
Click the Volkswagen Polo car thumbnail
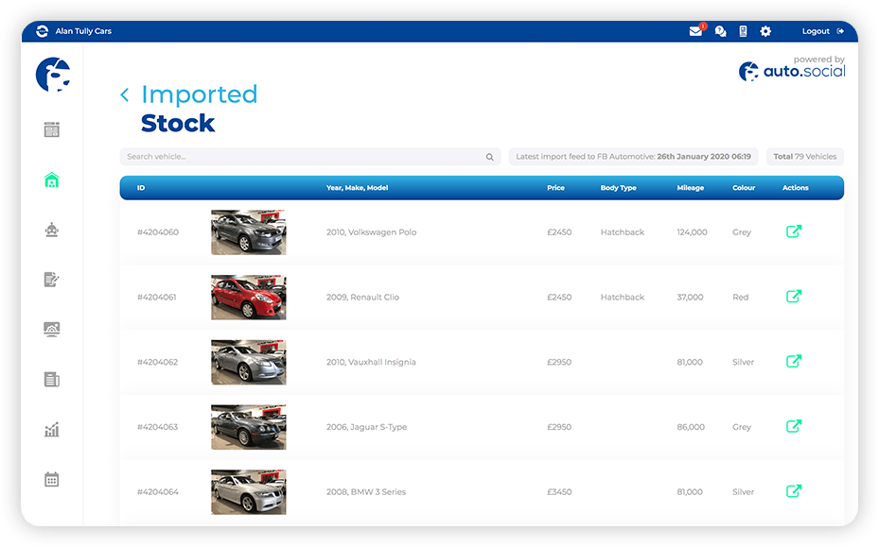click(248, 232)
